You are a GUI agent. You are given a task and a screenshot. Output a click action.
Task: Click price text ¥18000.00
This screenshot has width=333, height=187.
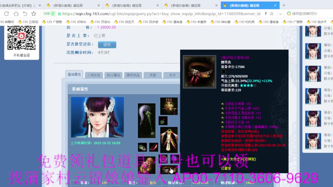point(106,27)
